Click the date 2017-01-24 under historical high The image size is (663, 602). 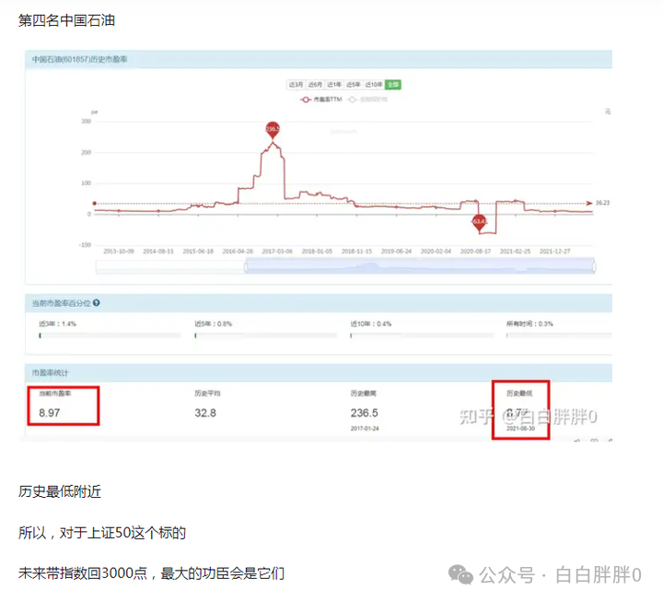point(365,429)
